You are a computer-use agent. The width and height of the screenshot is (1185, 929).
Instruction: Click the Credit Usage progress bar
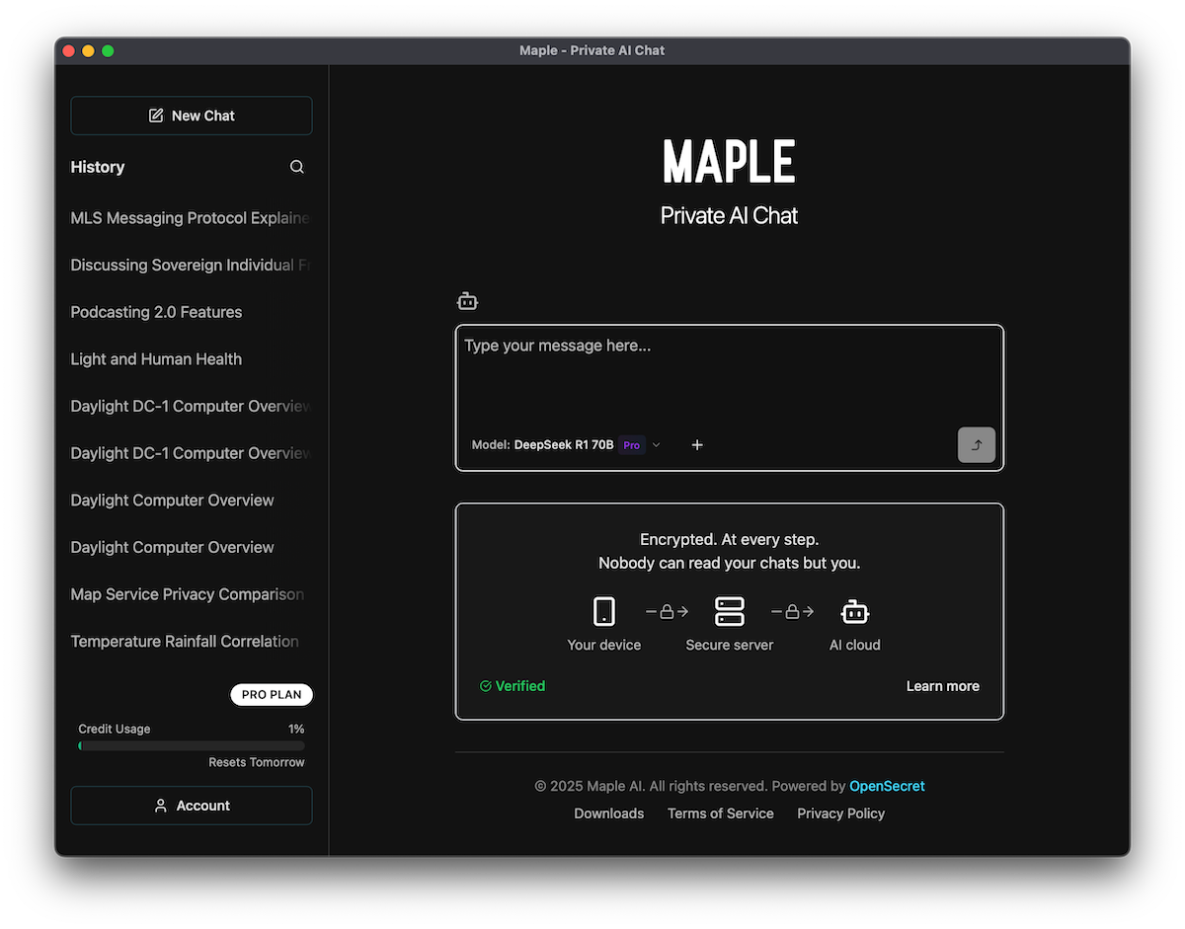click(192, 746)
